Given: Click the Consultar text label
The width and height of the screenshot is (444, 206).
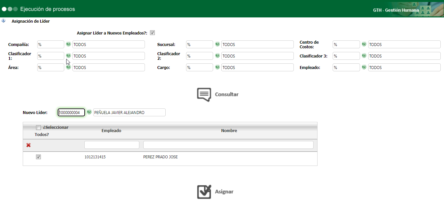Looking at the screenshot, I should point(227,94).
